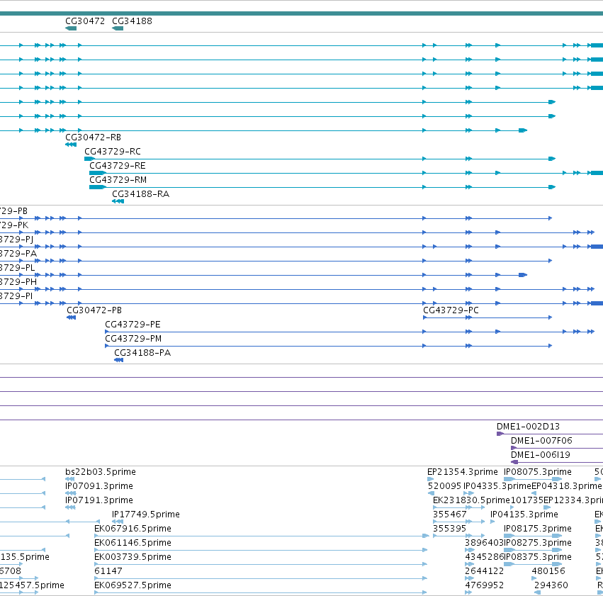The image size is (603, 596).
Task: Select transcript label CG34188-RA
Action: click(141, 194)
